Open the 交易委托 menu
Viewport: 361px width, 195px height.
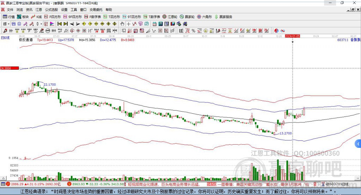tap(96, 10)
